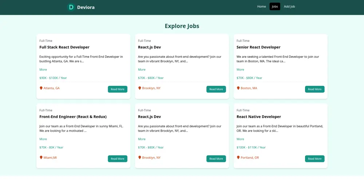Click the Boston, MA location pin icon
364x179 pixels.
pyautogui.click(x=238, y=88)
